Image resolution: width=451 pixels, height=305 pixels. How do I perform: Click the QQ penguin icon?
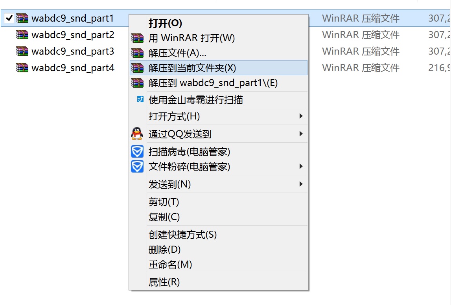coord(137,134)
